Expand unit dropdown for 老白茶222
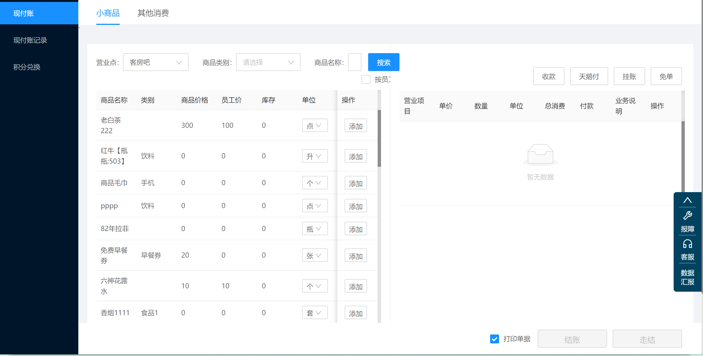This screenshot has width=703, height=356. click(x=315, y=125)
